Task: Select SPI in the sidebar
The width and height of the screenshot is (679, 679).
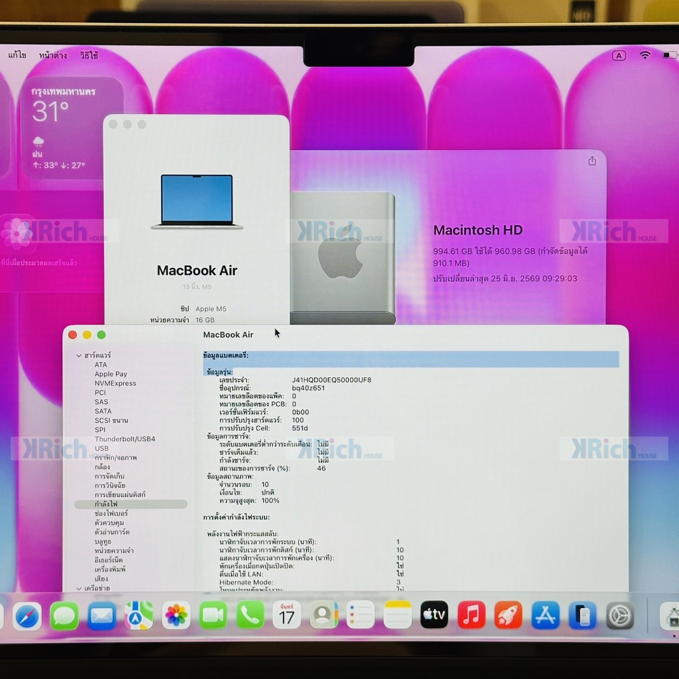Action: (100, 430)
